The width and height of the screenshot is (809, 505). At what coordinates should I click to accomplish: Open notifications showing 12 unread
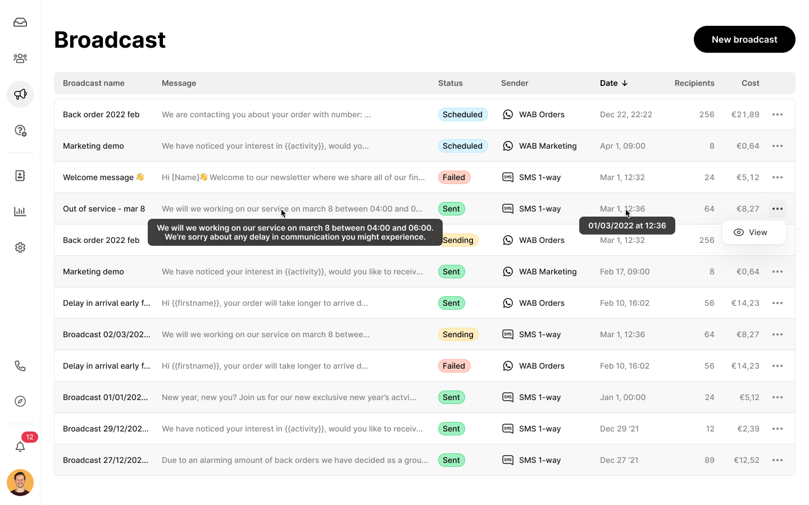tap(20, 446)
